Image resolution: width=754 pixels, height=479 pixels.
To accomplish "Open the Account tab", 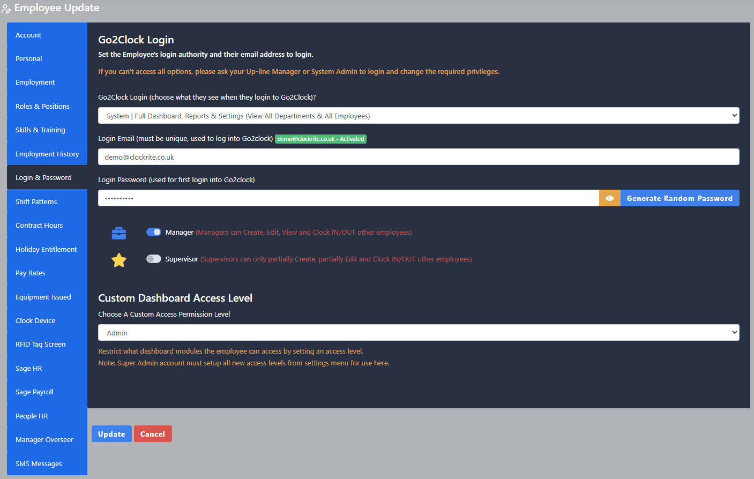I will coord(47,35).
